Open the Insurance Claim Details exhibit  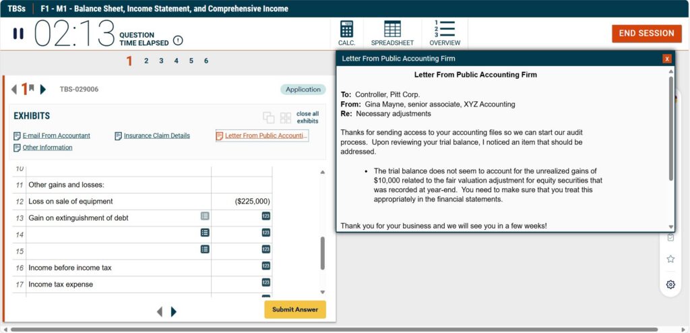[156, 135]
